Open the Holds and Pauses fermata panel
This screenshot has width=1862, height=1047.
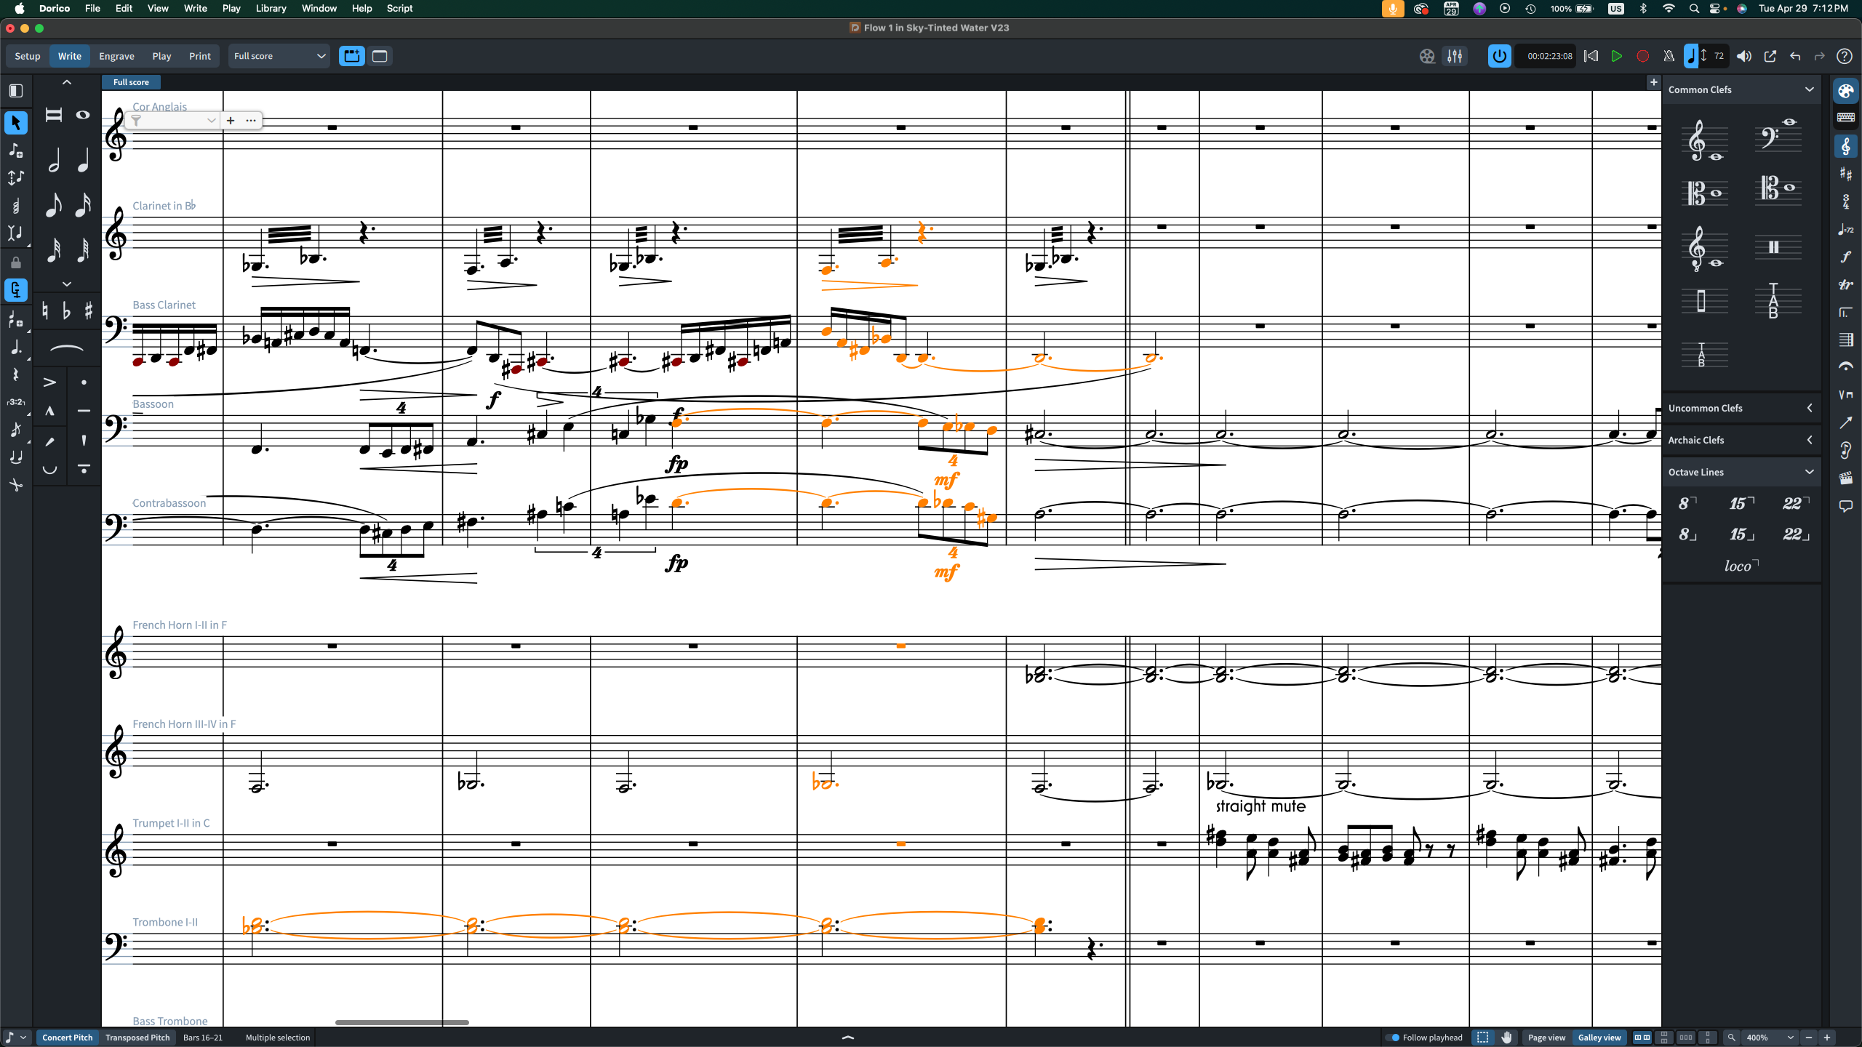coord(1845,367)
